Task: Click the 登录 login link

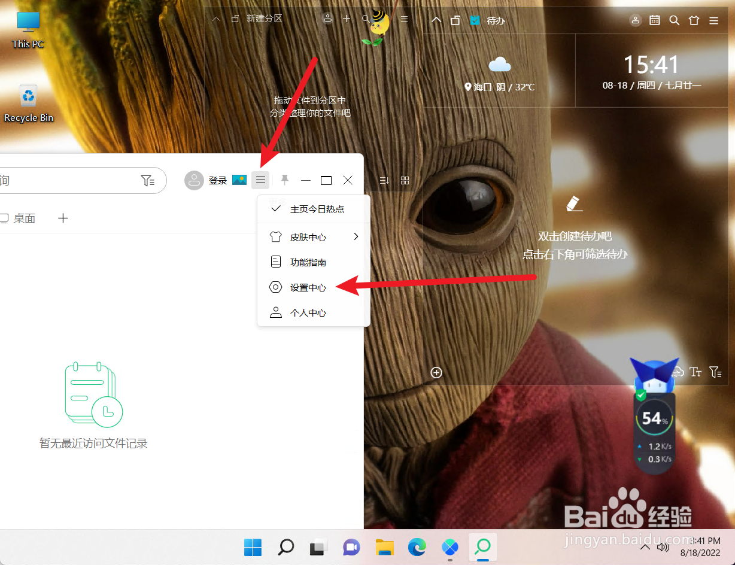Action: point(218,180)
